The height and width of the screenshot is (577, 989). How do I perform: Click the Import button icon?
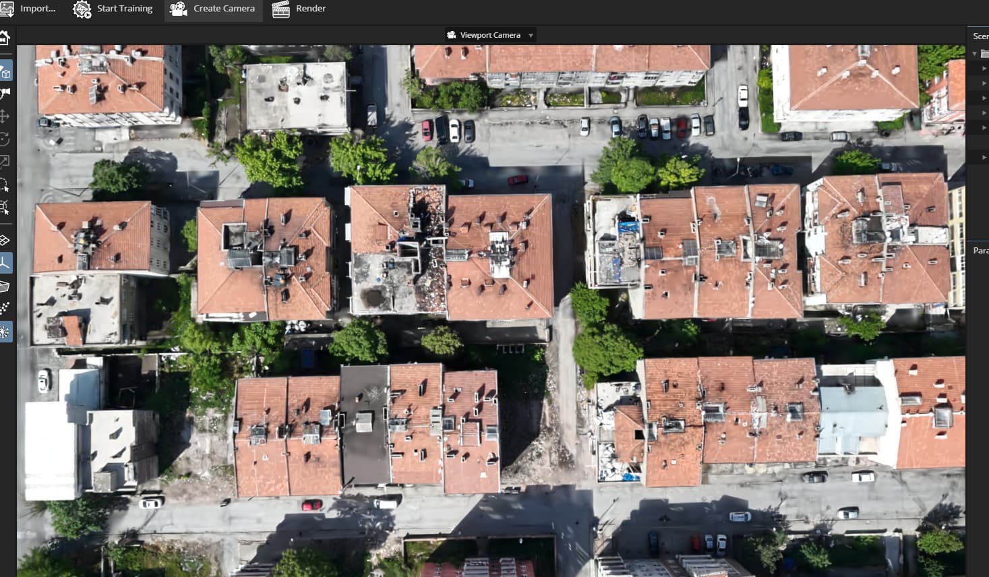point(7,9)
